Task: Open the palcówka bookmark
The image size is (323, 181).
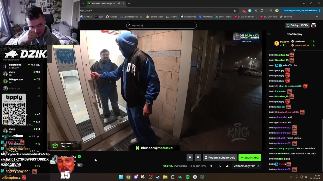Action: pyautogui.click(x=286, y=17)
